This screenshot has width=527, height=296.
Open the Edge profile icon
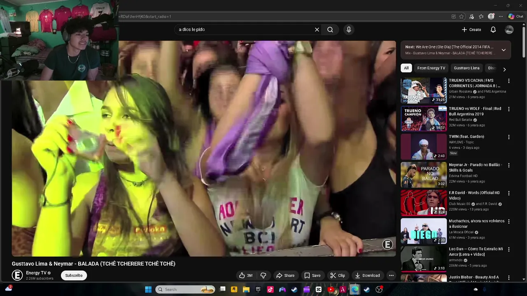click(491, 16)
